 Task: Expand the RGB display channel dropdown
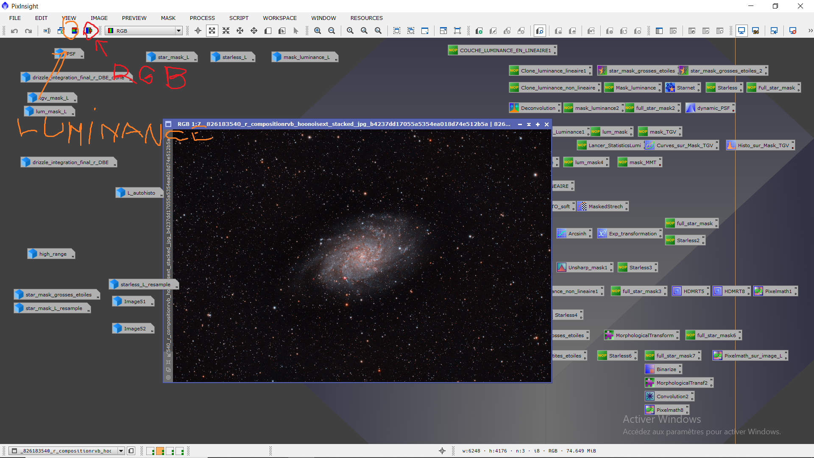pos(178,31)
